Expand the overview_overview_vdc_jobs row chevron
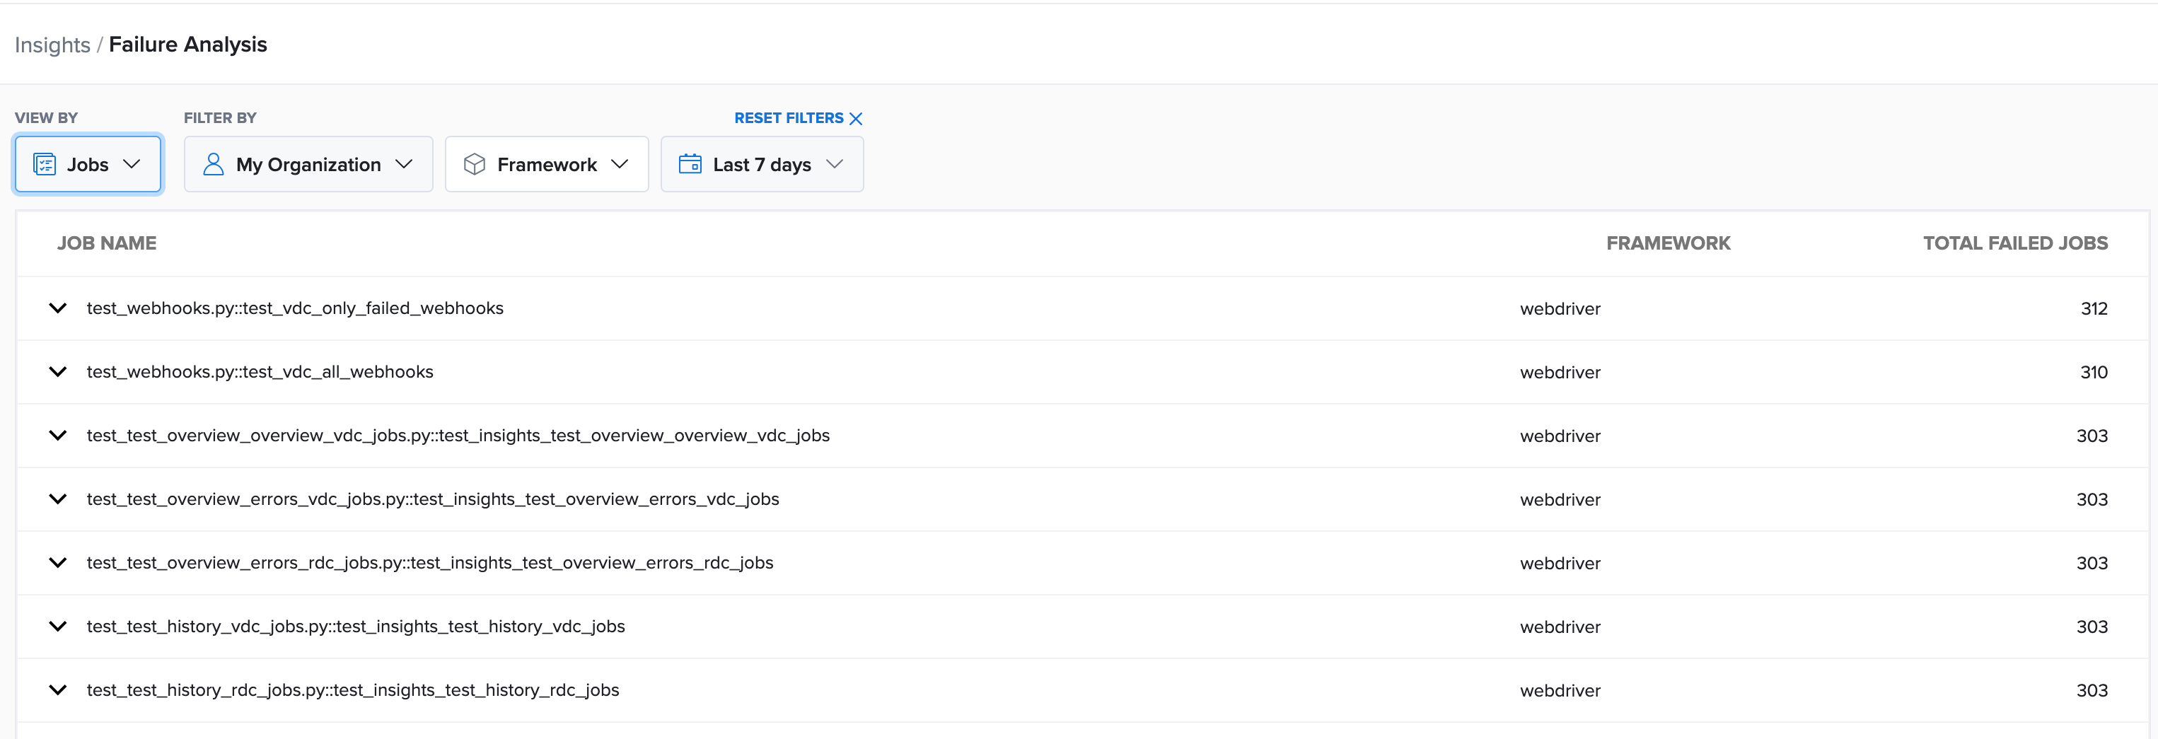 (x=58, y=436)
